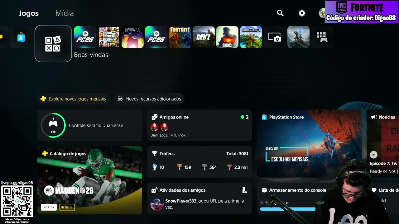
Task: Open PlayStation Store Escolhas Mensais card
Action: click(x=309, y=143)
